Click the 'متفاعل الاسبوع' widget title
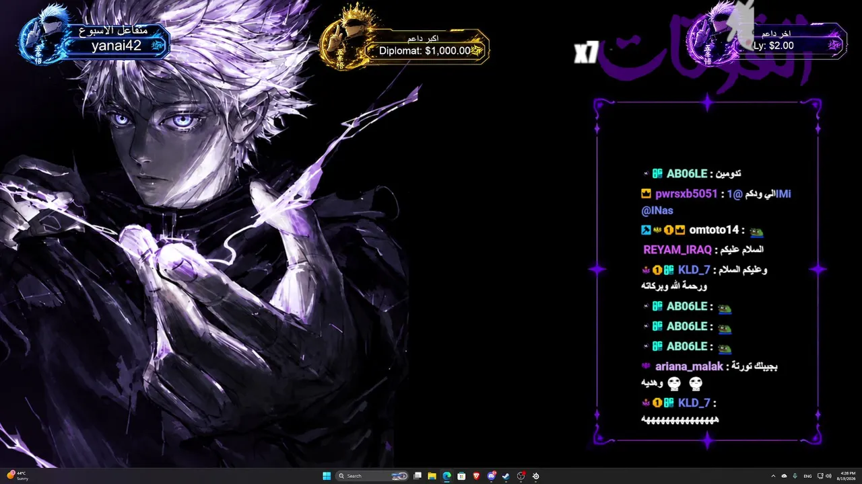 click(x=112, y=30)
